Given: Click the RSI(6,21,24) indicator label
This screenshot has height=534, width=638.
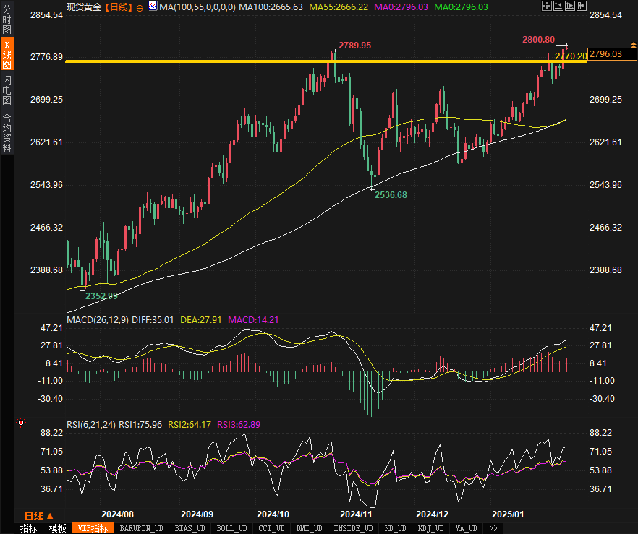Looking at the screenshot, I should pos(91,424).
